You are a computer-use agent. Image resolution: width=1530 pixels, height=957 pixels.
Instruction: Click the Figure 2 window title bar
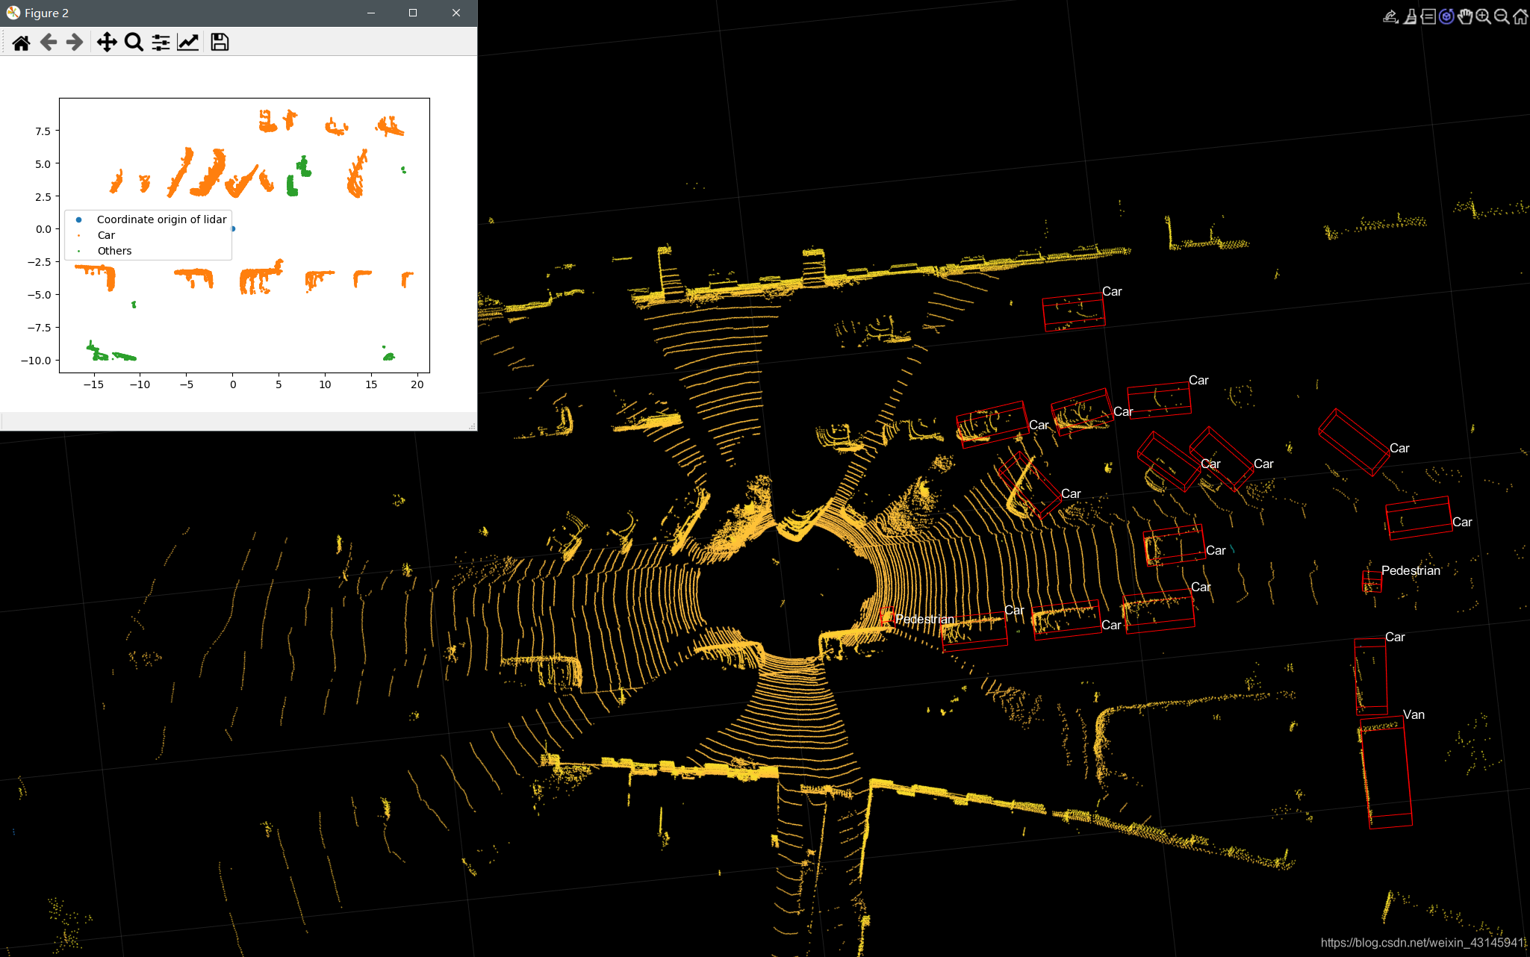[x=187, y=13]
